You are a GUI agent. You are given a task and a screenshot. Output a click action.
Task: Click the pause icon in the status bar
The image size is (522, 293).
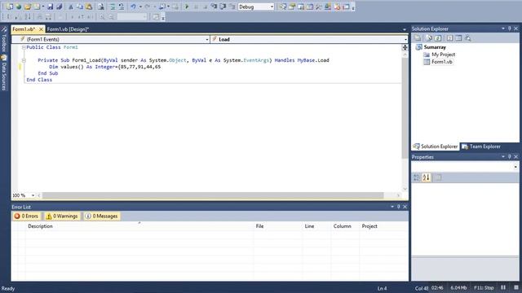503,287
